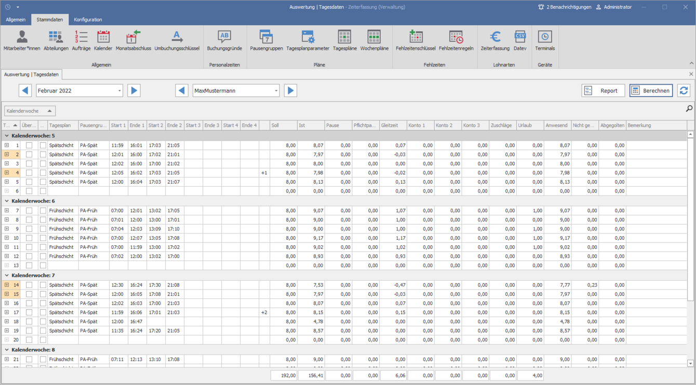This screenshot has height=385, width=696.
Task: Tick the Über checkbox for day 19
Action: [29, 331]
